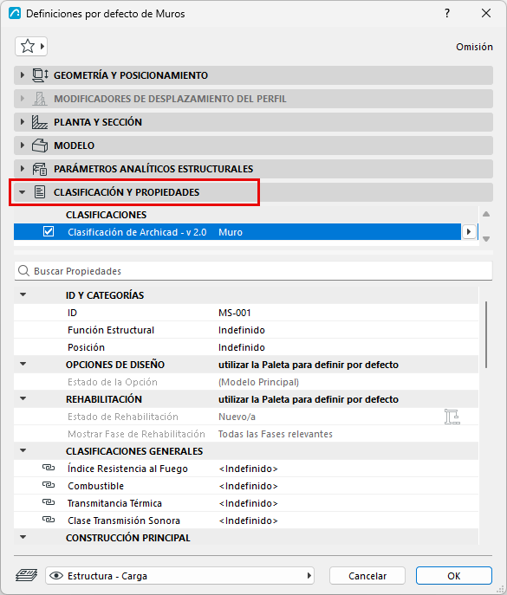Click the properties list vertical scrollbar
The width and height of the screenshot is (507, 595).
tap(486, 334)
